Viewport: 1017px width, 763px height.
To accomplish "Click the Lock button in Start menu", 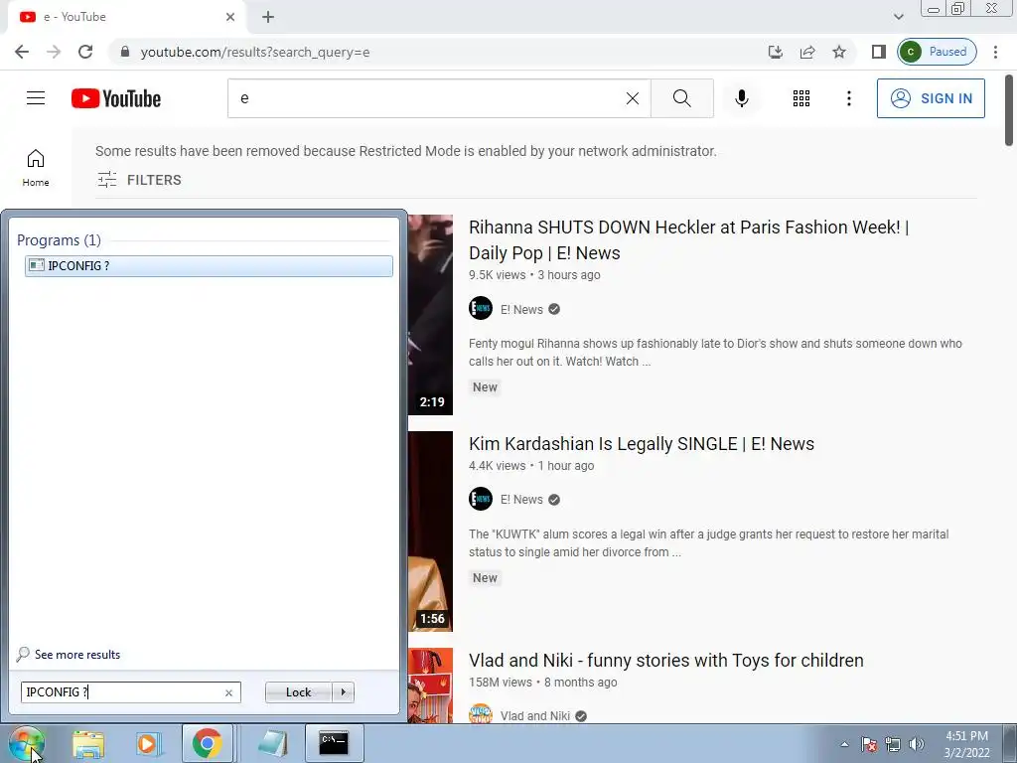I will [298, 692].
